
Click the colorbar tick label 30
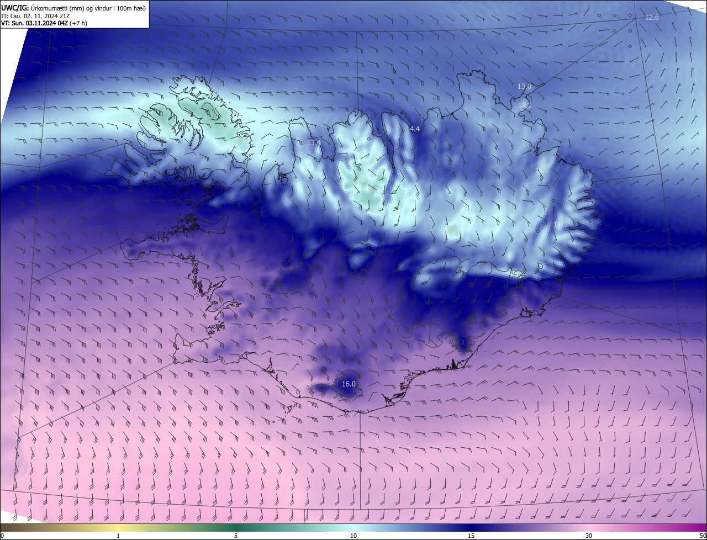click(589, 536)
